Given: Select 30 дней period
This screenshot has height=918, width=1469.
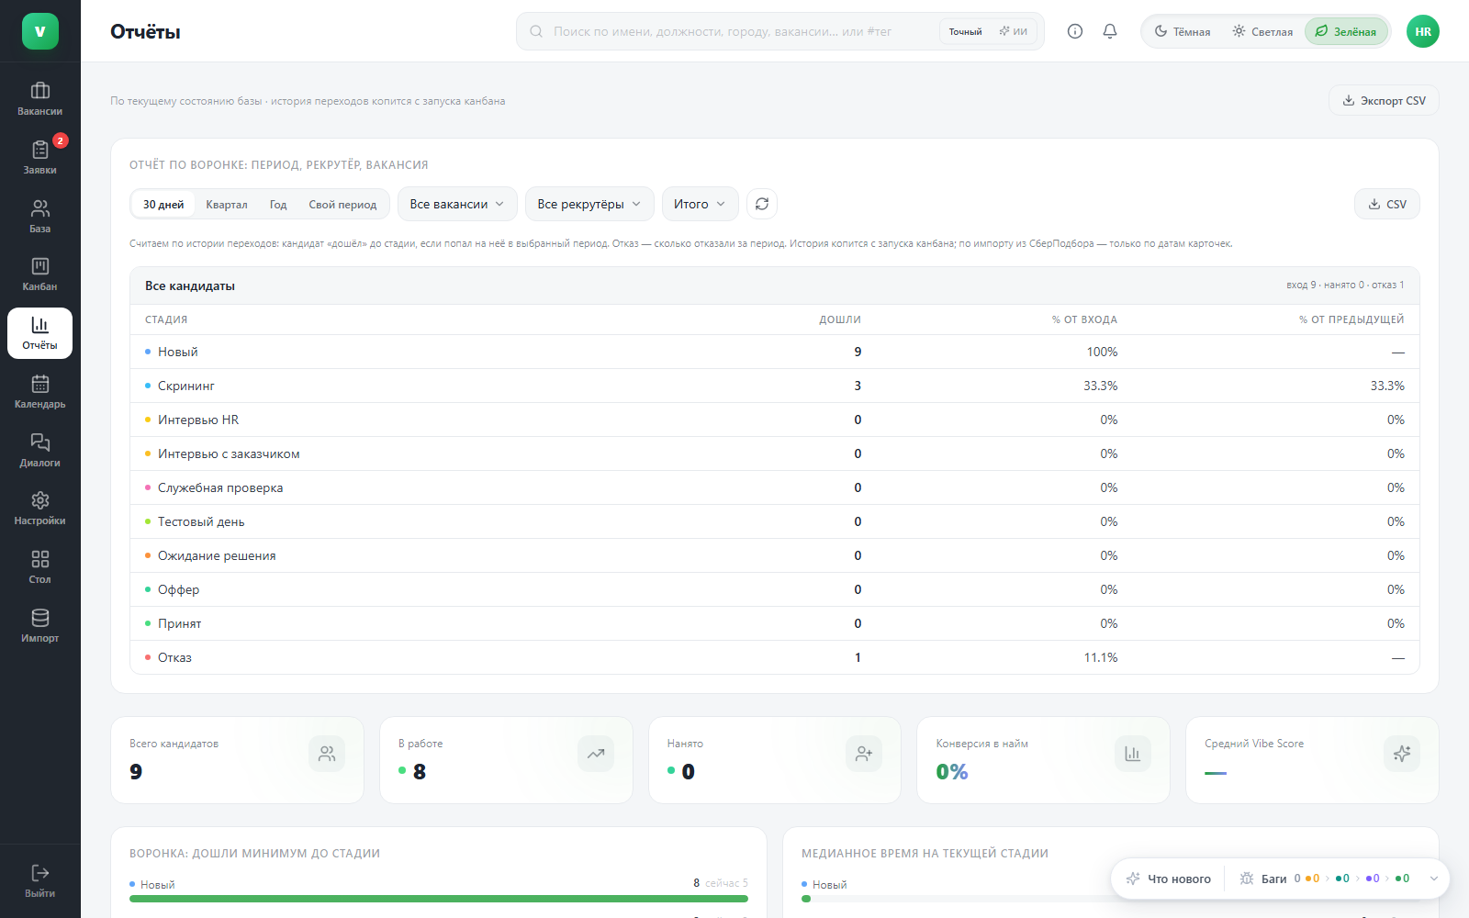Looking at the screenshot, I should [163, 204].
